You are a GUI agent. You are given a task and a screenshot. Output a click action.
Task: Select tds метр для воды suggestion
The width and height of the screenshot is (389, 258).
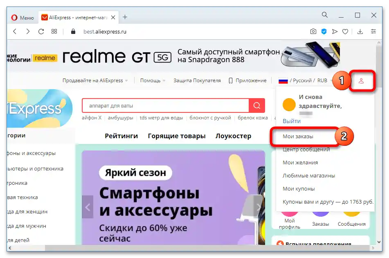pyautogui.click(x=161, y=118)
